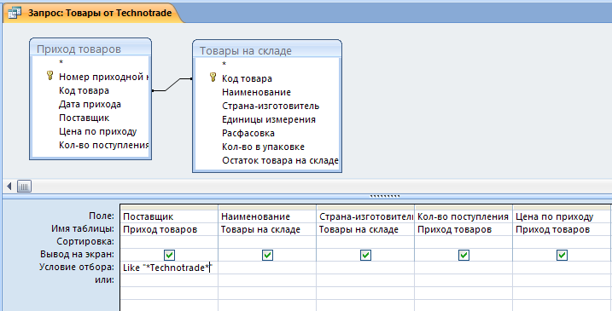
Task: Click the Сортировка cell for Наименование column
Action: [267, 242]
